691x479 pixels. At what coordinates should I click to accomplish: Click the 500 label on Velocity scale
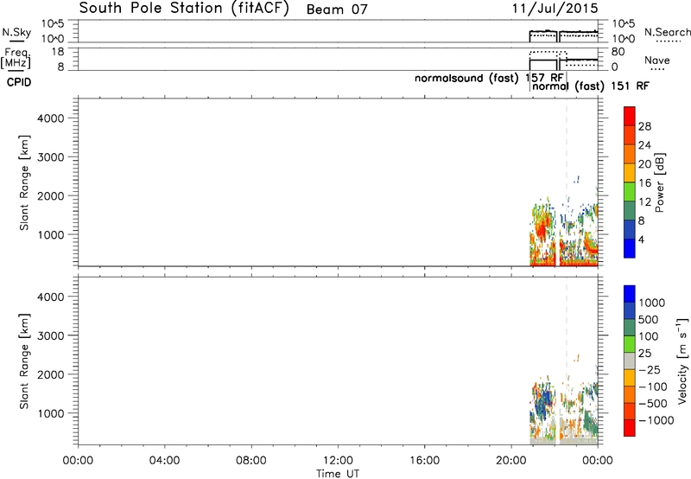(650, 319)
